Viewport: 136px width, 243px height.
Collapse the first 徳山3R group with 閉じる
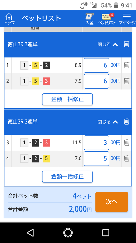coord(108,45)
